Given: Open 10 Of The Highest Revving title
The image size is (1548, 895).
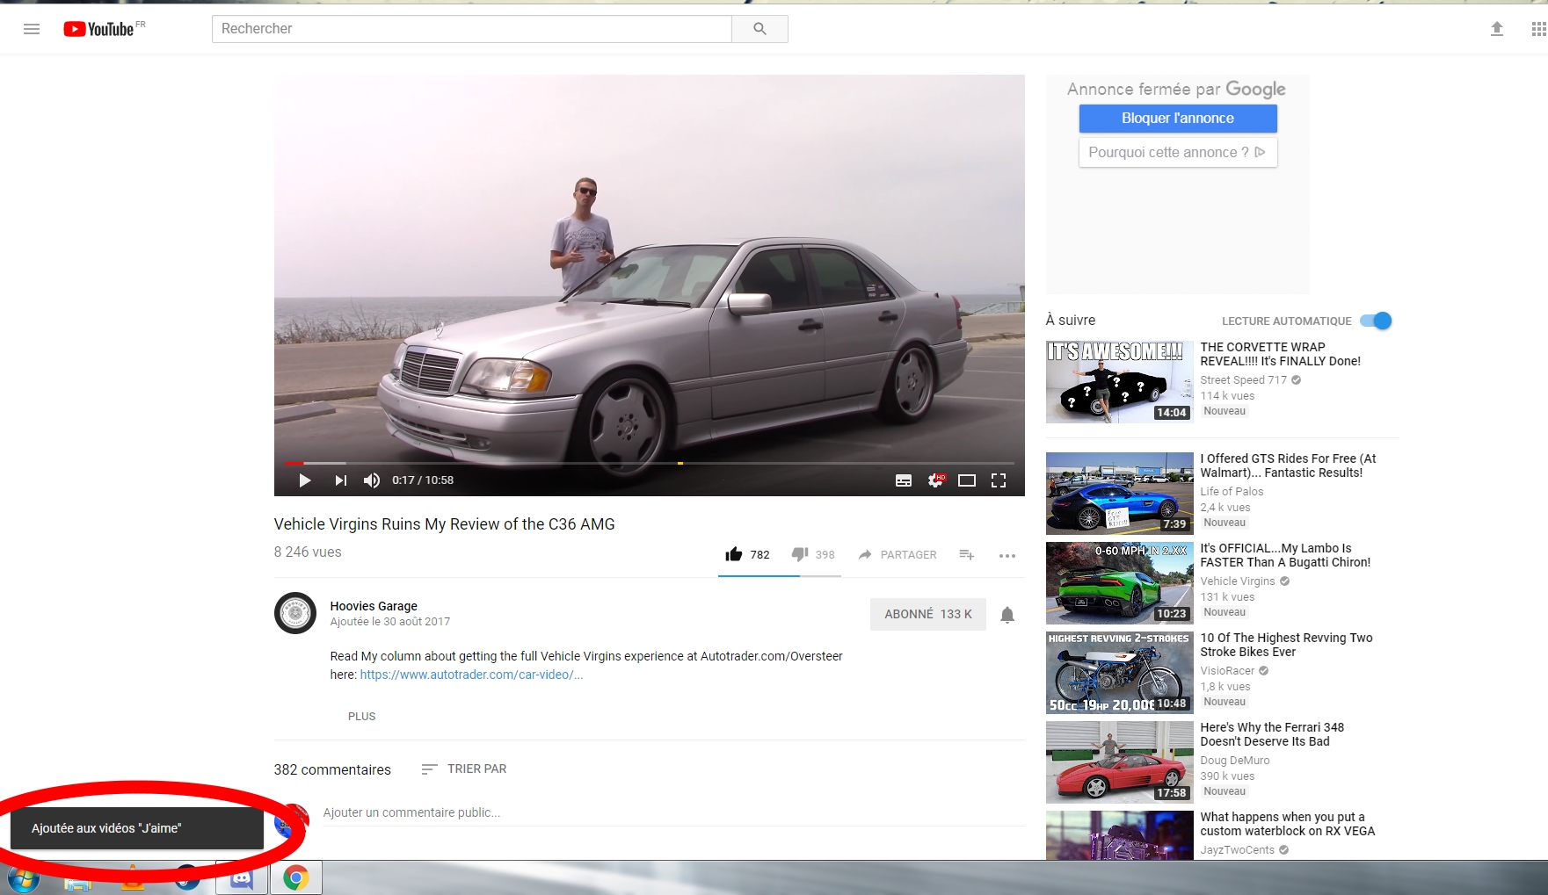Looking at the screenshot, I should 1286,645.
